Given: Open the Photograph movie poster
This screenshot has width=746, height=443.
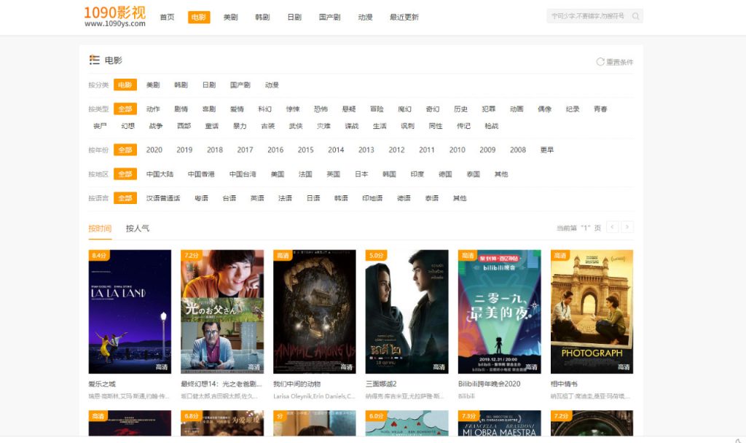Looking at the screenshot, I should pos(592,312).
